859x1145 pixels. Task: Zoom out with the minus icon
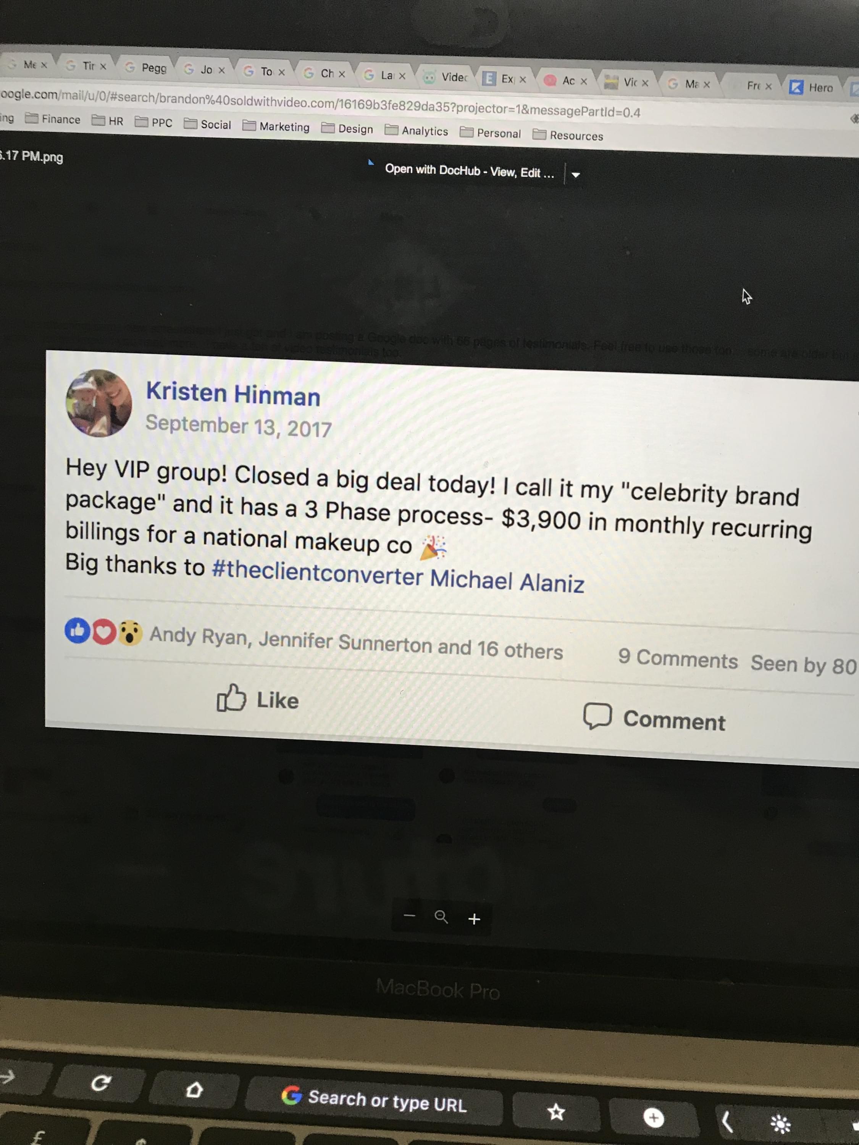(x=409, y=915)
